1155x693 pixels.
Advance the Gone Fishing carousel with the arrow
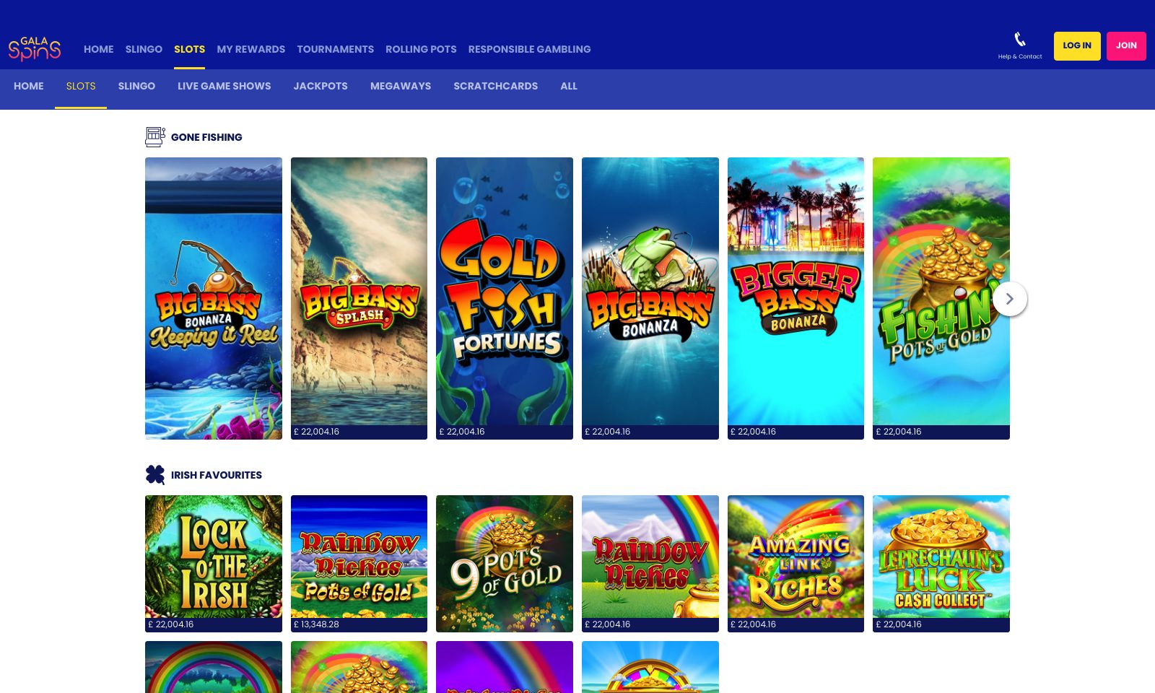point(1009,298)
